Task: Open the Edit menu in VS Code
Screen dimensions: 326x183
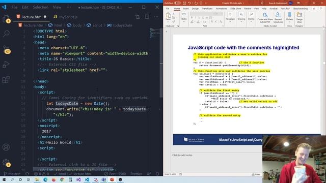Action: point(25,7)
